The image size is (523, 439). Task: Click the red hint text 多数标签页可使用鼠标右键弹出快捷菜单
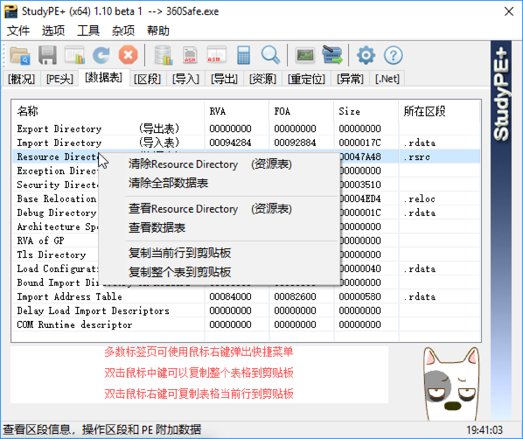(x=199, y=352)
